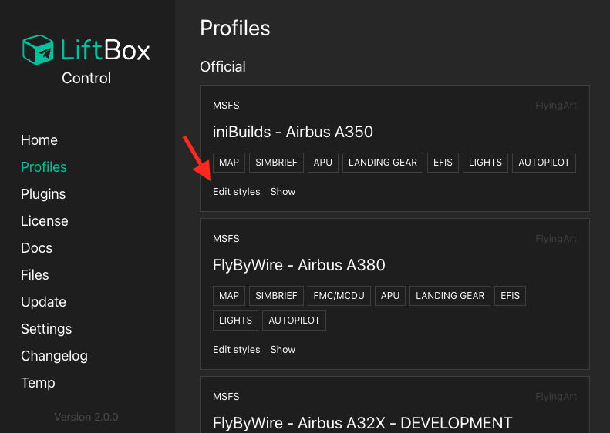Image resolution: width=610 pixels, height=433 pixels.
Task: Select LIGHTS tag on FlyByWire A380
Action: tap(235, 321)
